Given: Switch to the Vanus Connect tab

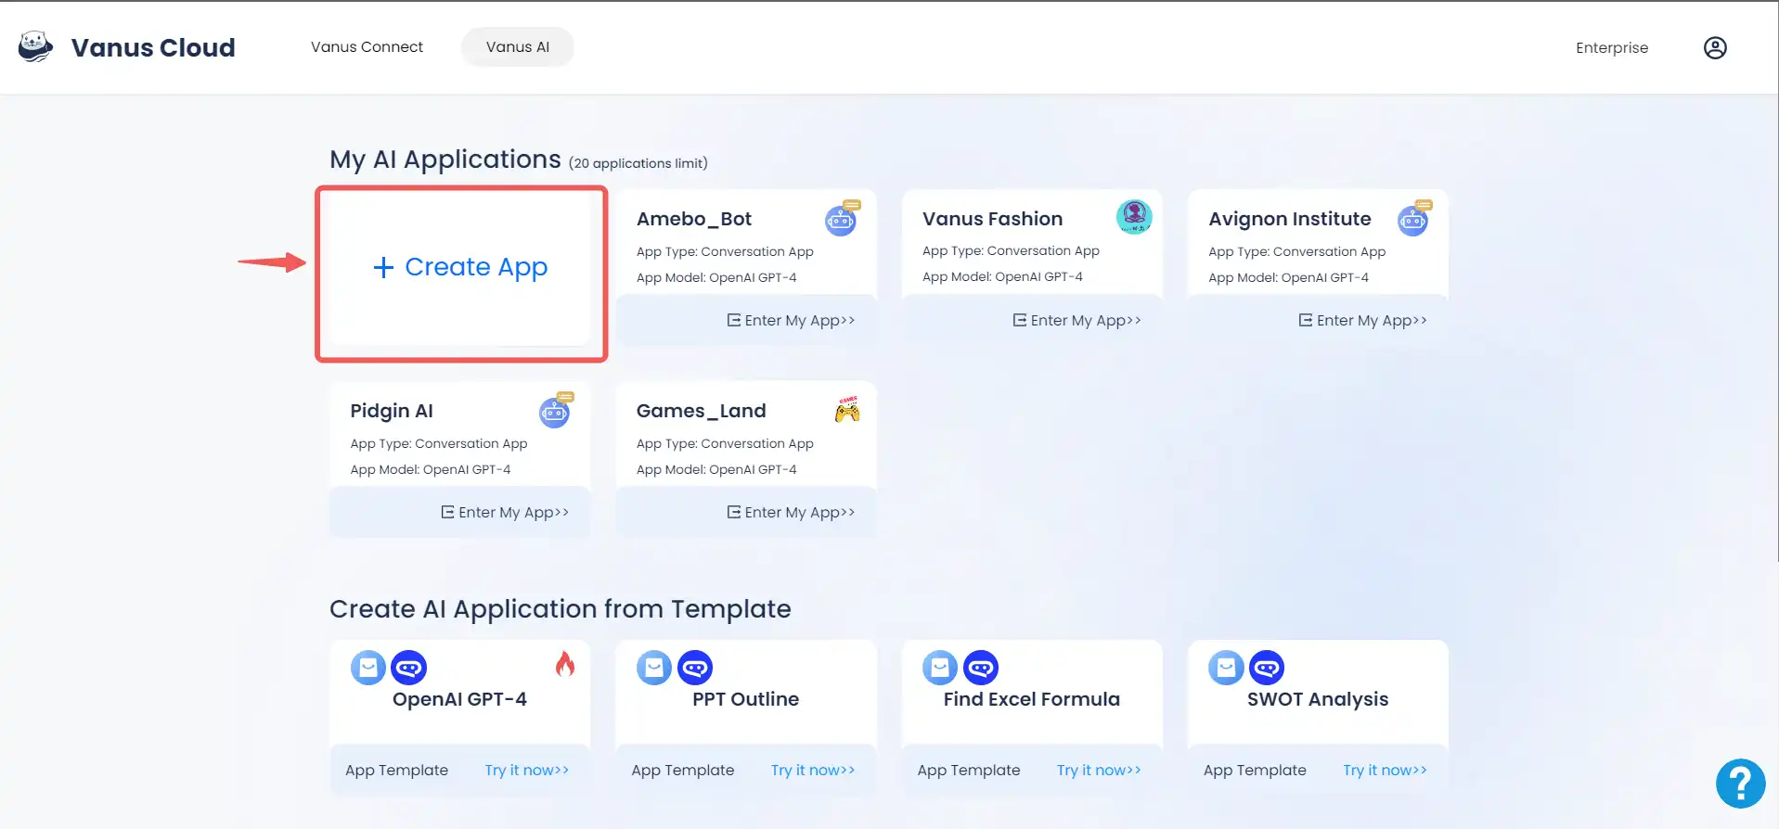Looking at the screenshot, I should point(367,47).
